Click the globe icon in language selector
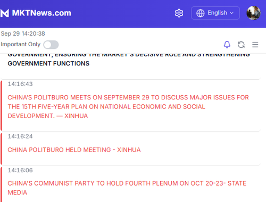 [201, 13]
